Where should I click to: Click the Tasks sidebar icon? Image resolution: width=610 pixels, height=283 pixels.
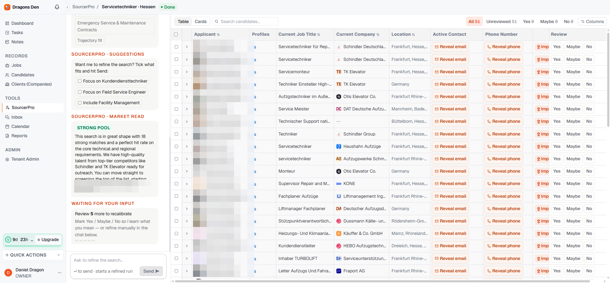coord(7,33)
